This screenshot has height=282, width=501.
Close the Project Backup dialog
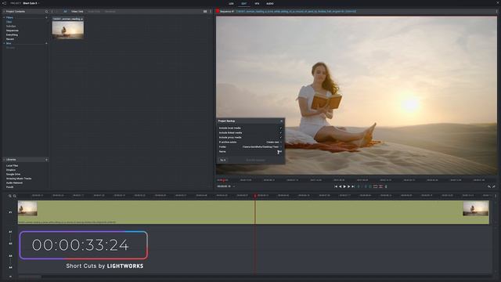point(282,121)
